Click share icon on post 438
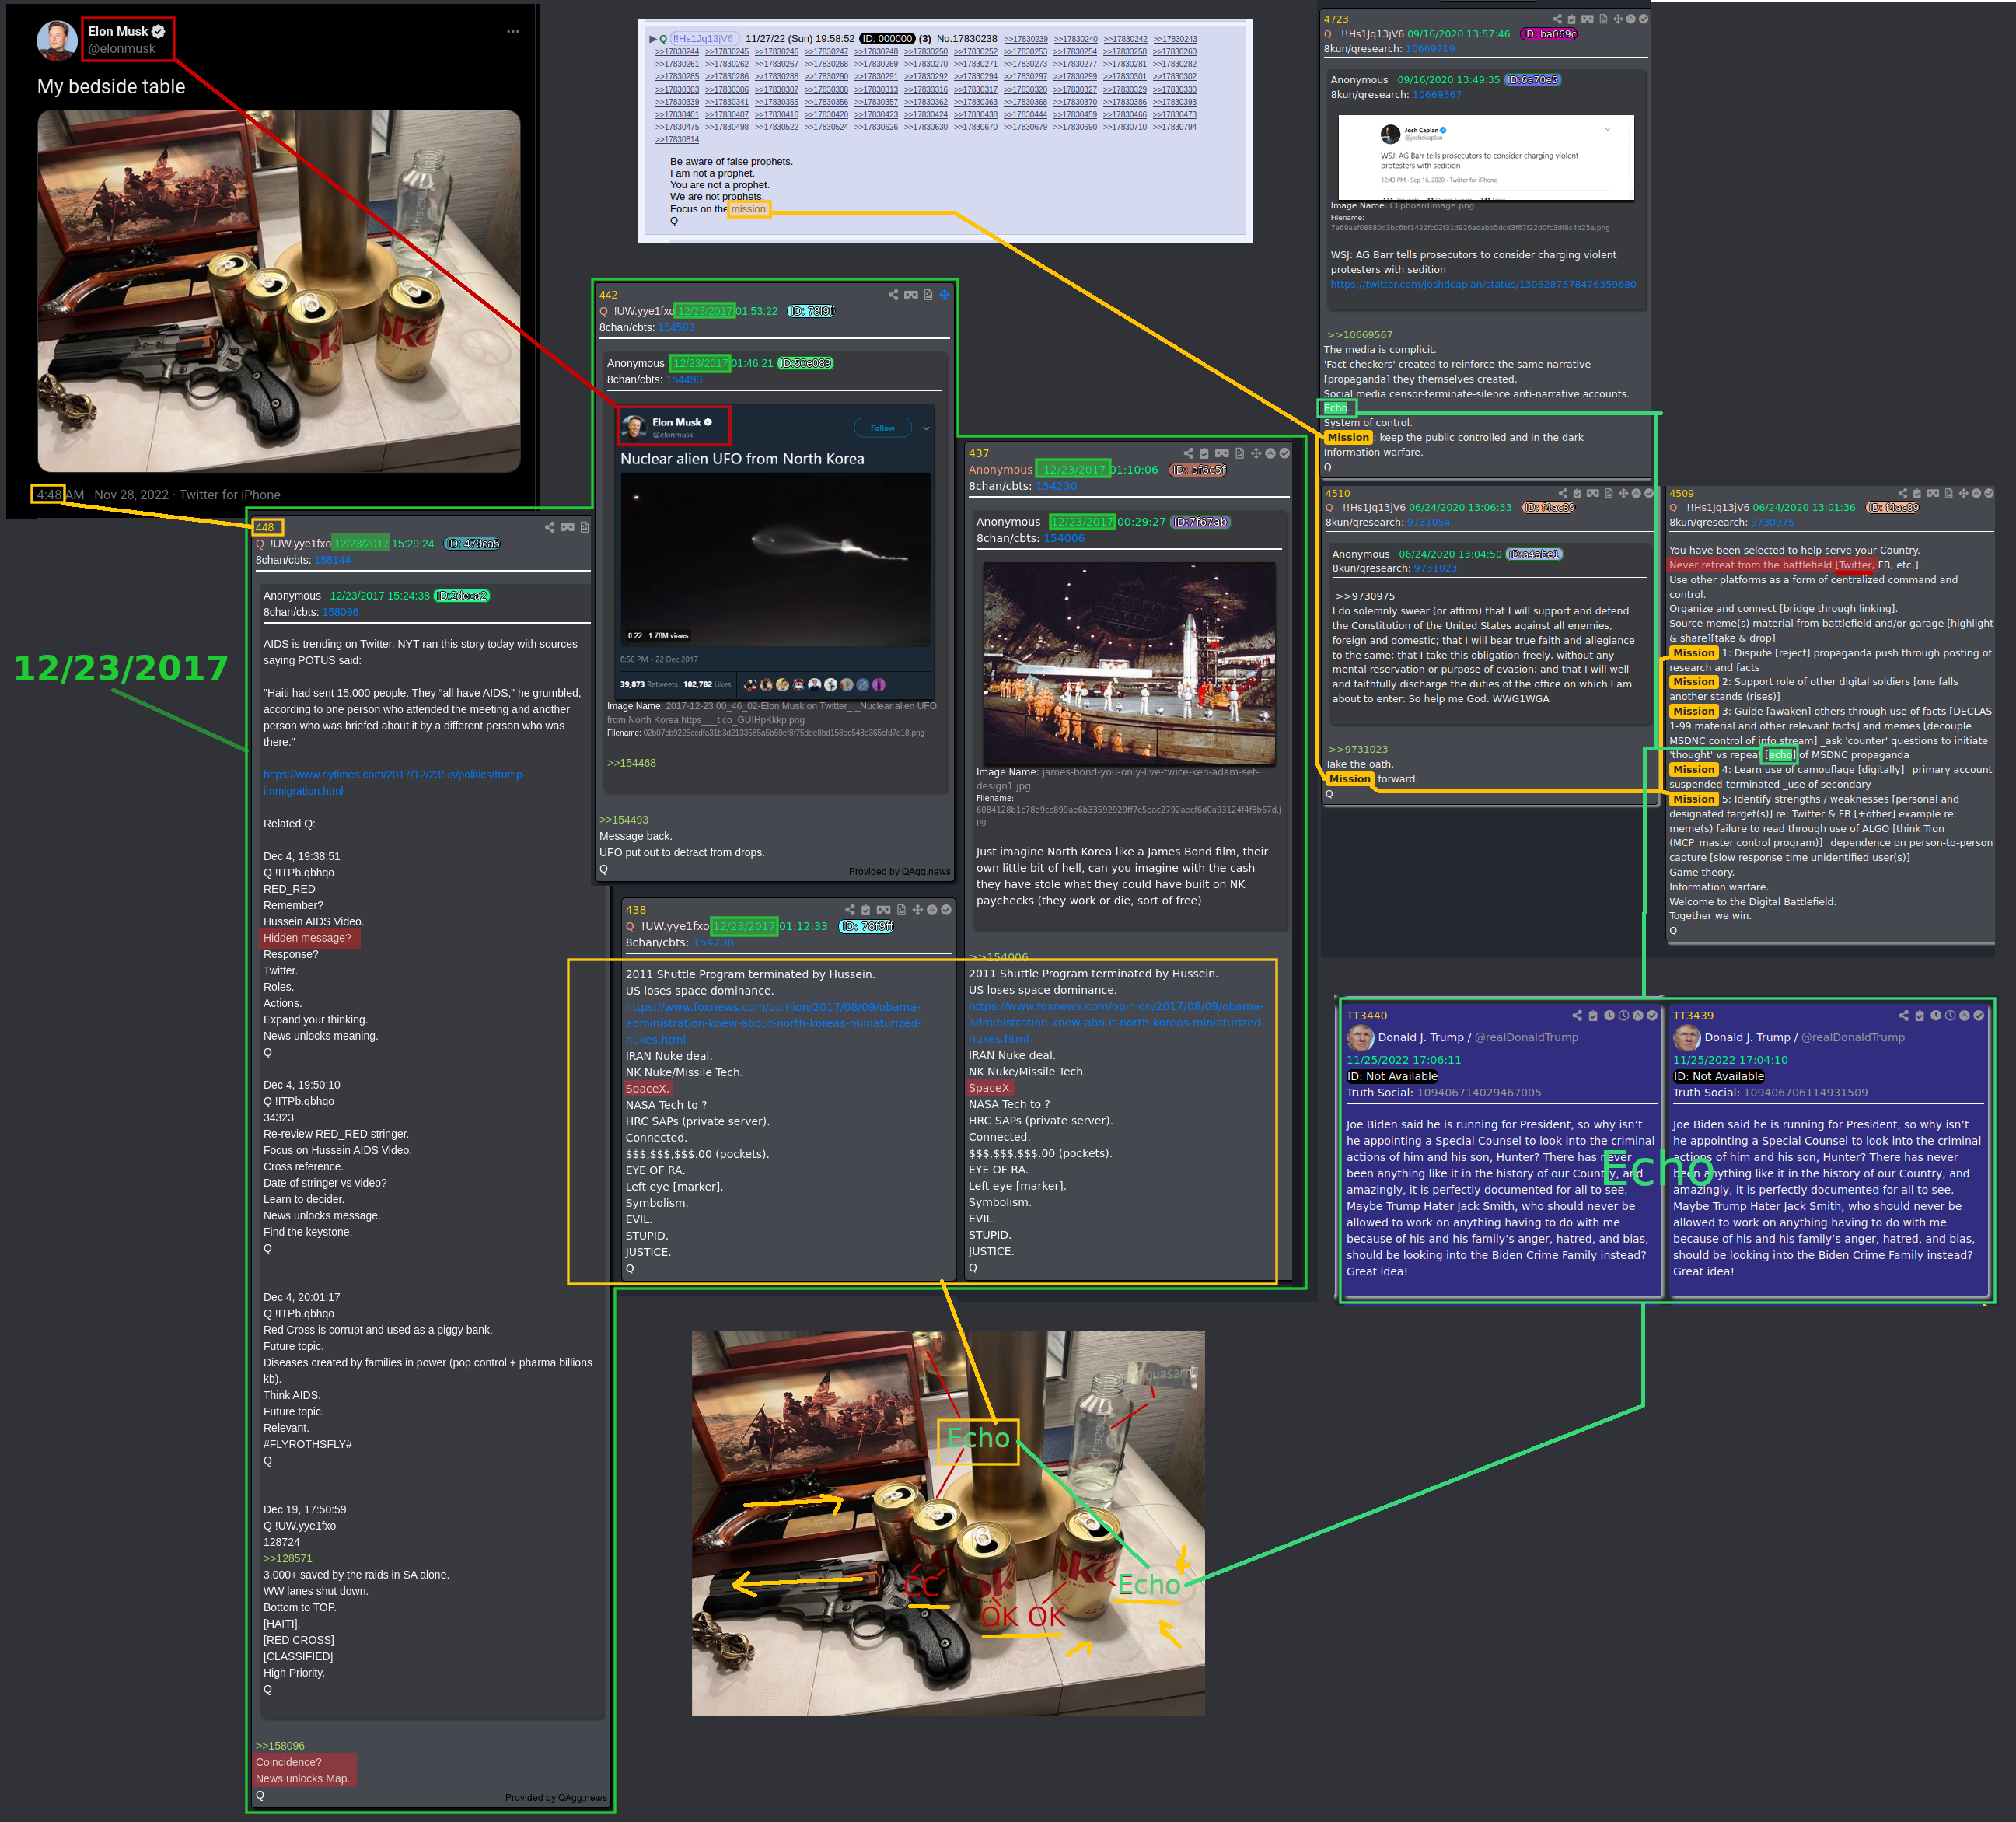 pyautogui.click(x=850, y=910)
